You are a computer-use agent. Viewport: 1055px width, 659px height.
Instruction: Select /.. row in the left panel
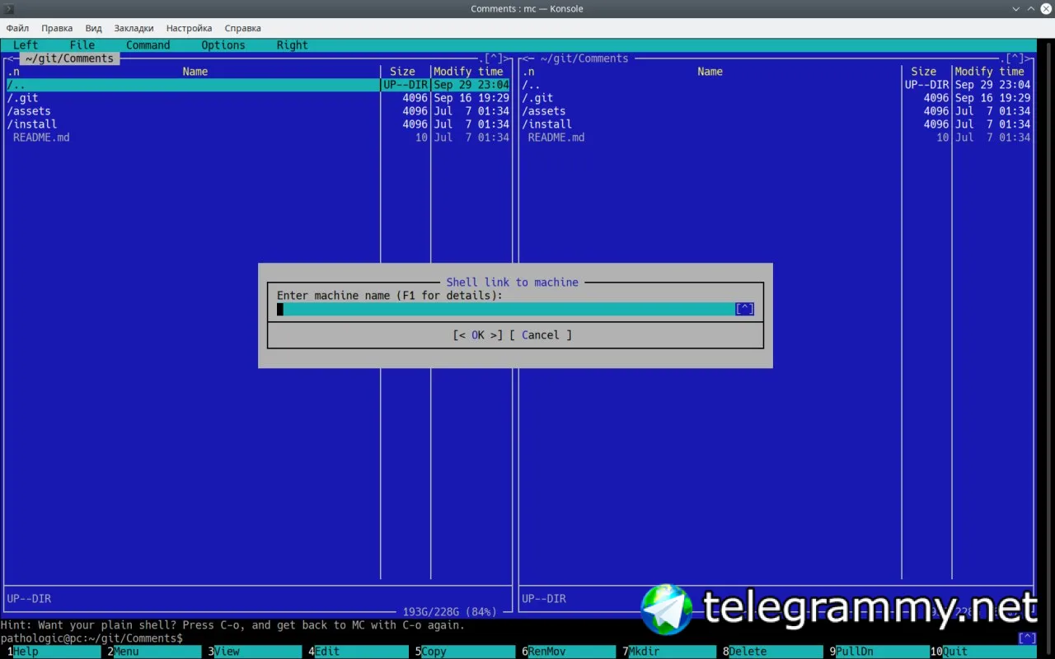[258, 85]
